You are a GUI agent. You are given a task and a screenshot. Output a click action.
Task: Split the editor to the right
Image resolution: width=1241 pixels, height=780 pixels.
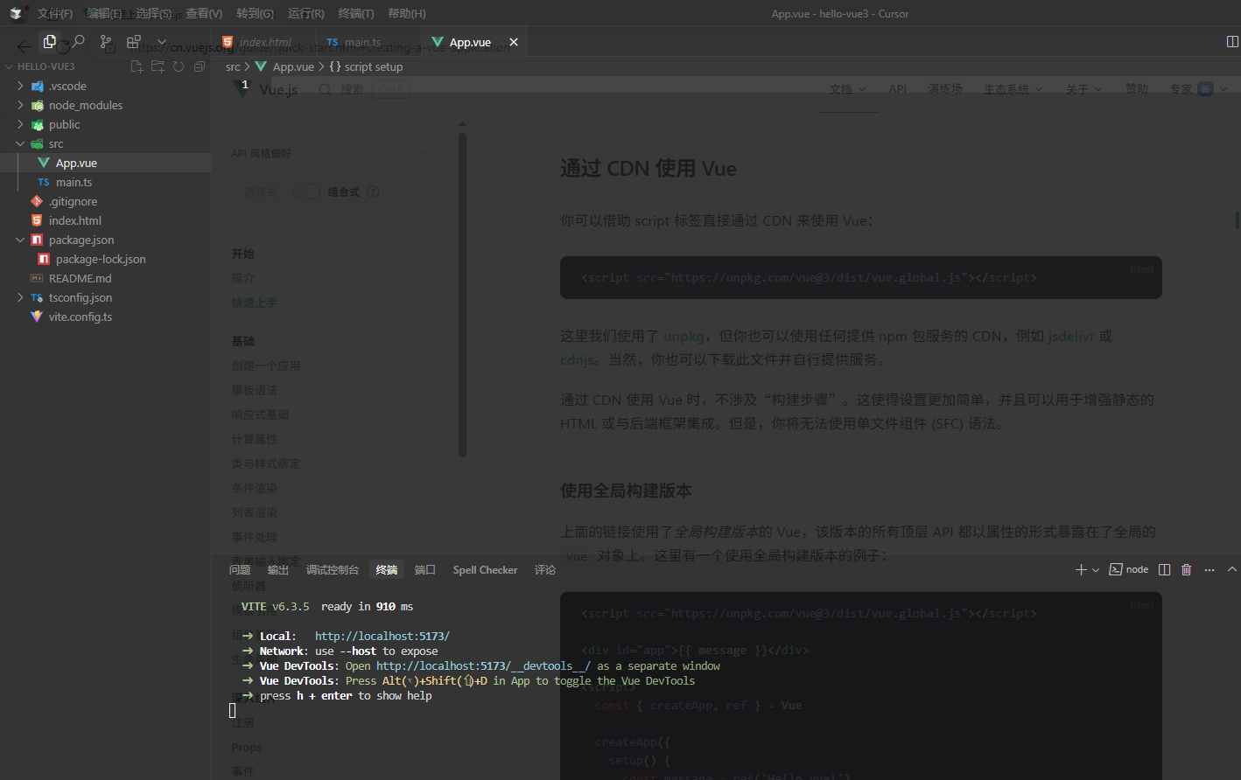click(1232, 41)
